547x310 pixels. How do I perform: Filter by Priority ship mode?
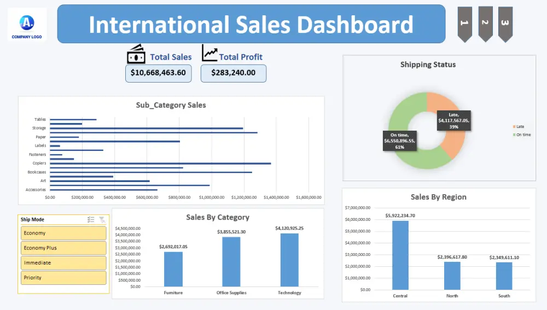63,278
